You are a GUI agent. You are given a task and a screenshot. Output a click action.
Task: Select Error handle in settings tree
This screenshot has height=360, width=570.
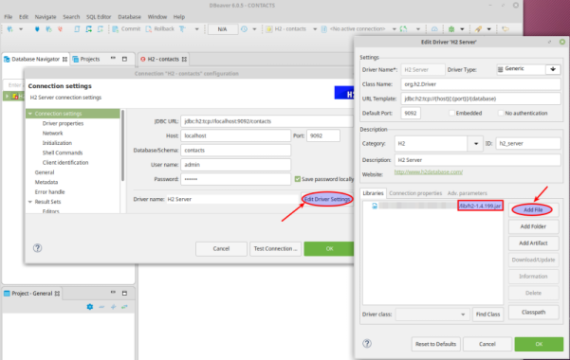(50, 191)
